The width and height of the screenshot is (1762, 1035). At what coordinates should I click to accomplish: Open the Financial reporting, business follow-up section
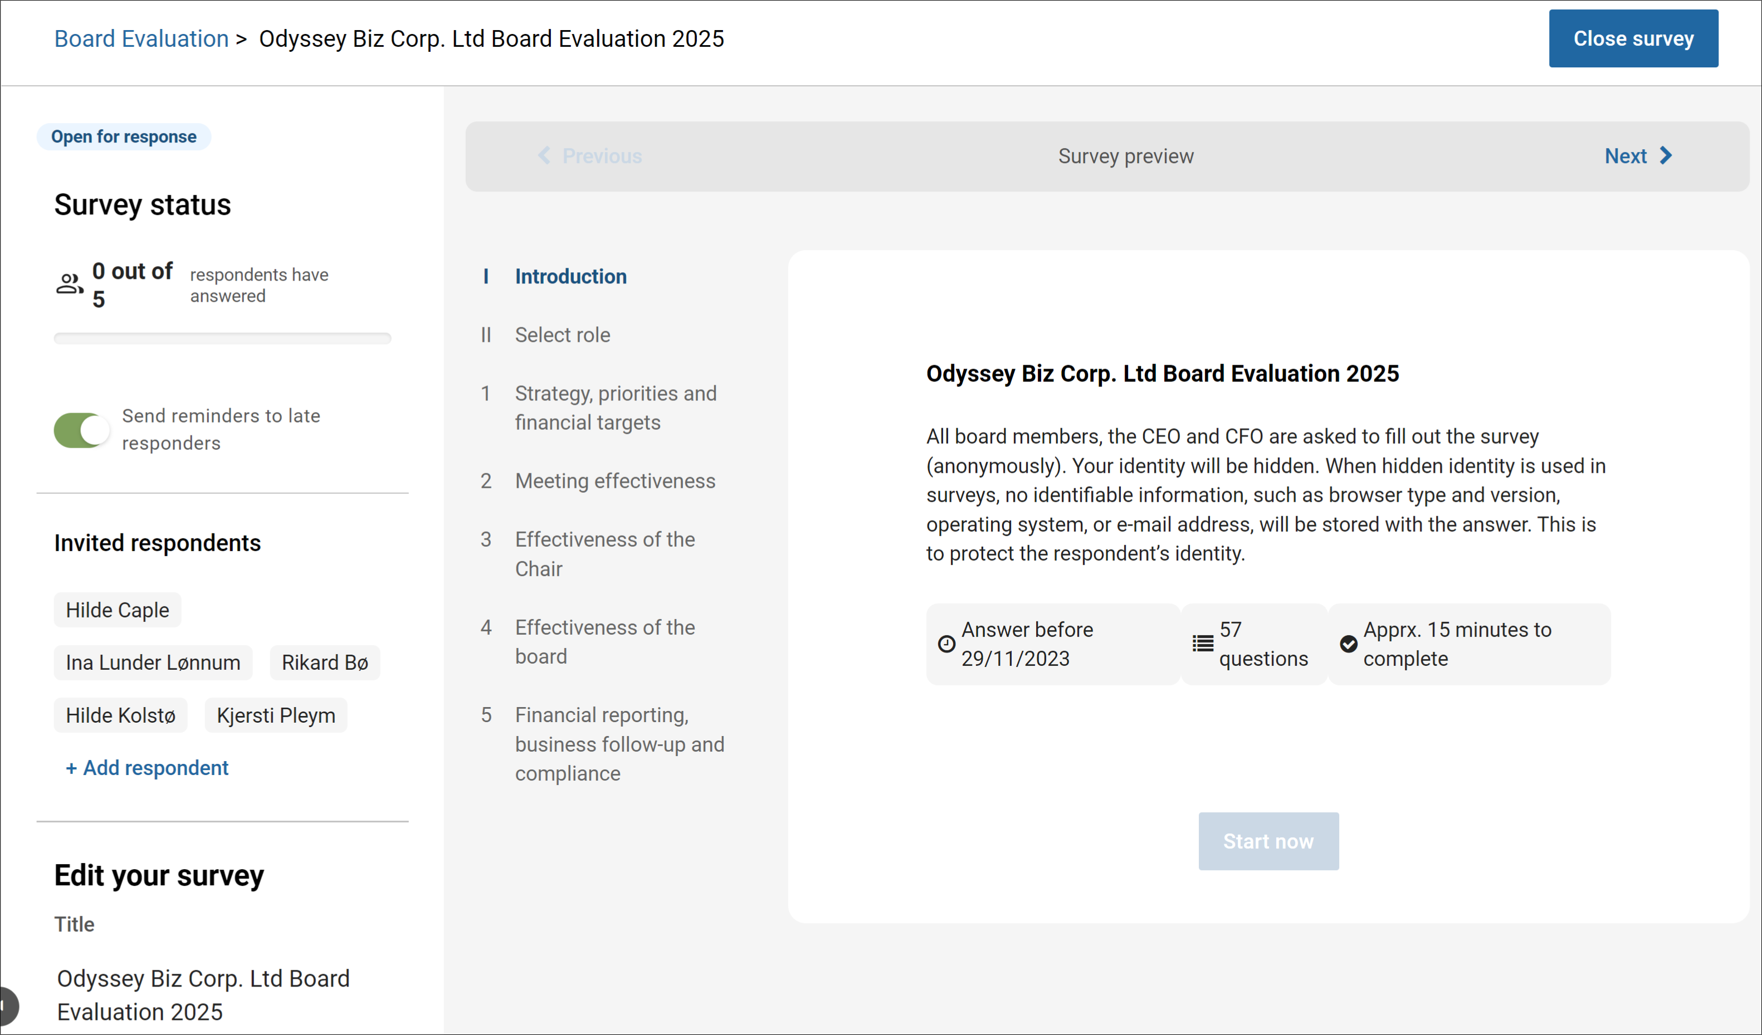tap(619, 744)
